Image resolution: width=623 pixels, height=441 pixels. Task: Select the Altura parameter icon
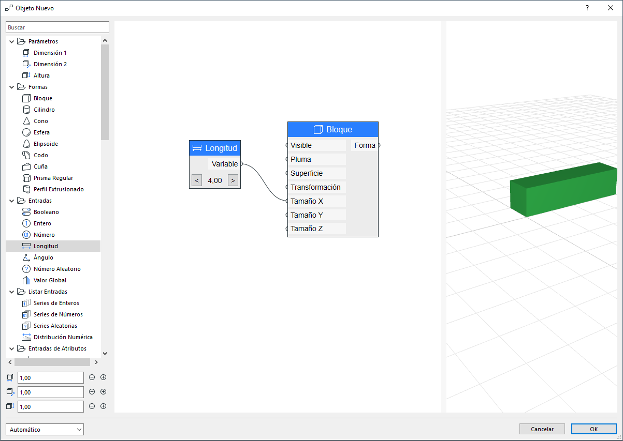tap(27, 75)
